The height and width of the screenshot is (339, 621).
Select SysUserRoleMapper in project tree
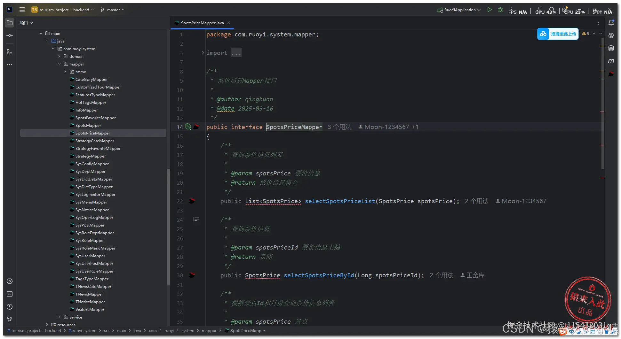coord(94,271)
